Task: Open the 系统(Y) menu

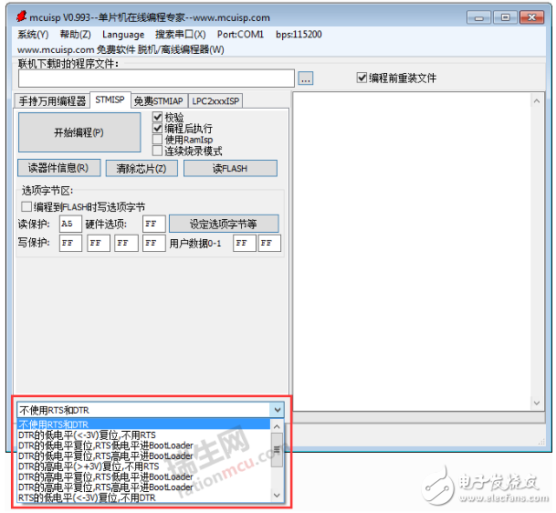Action: click(33, 34)
